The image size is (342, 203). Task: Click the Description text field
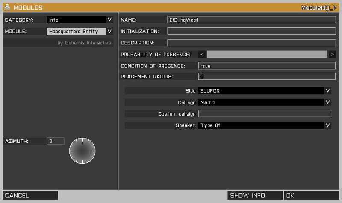pos(251,43)
